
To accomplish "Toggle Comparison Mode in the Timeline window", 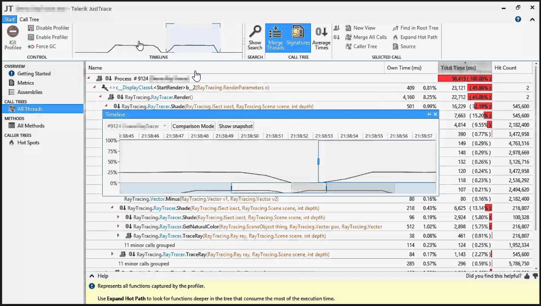I will (193, 126).
